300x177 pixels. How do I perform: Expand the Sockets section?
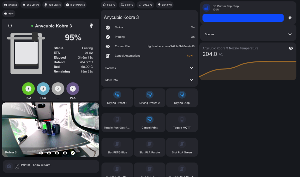(x=149, y=68)
